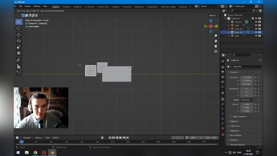Expand the Camera item in outliner
This screenshot has height=156, width=277.
229,22
